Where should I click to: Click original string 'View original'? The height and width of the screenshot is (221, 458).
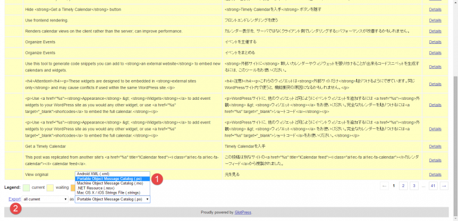coord(36,175)
